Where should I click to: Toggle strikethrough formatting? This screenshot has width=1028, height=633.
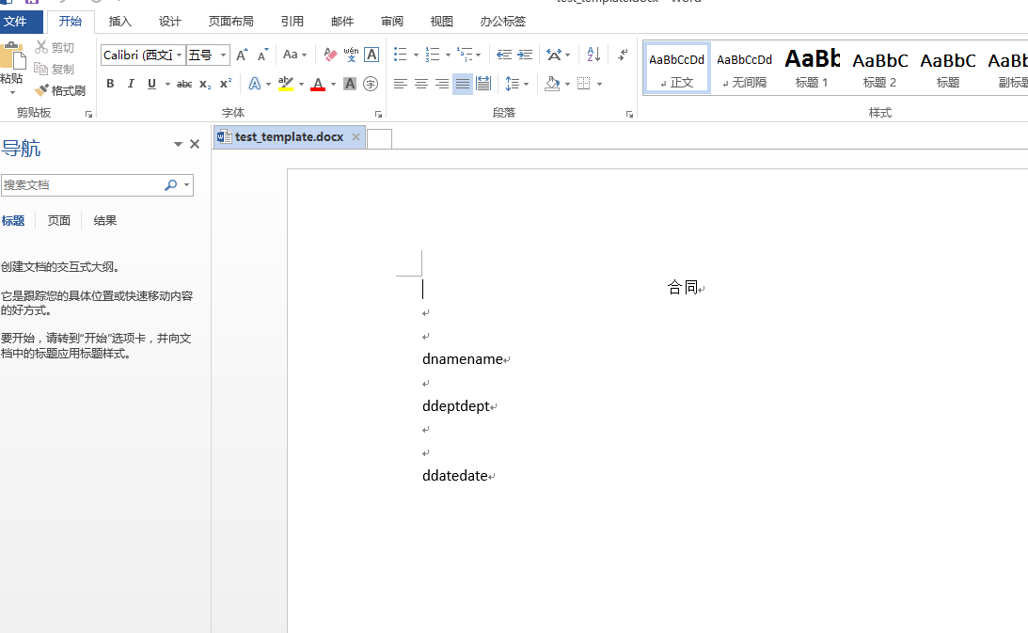tap(184, 84)
